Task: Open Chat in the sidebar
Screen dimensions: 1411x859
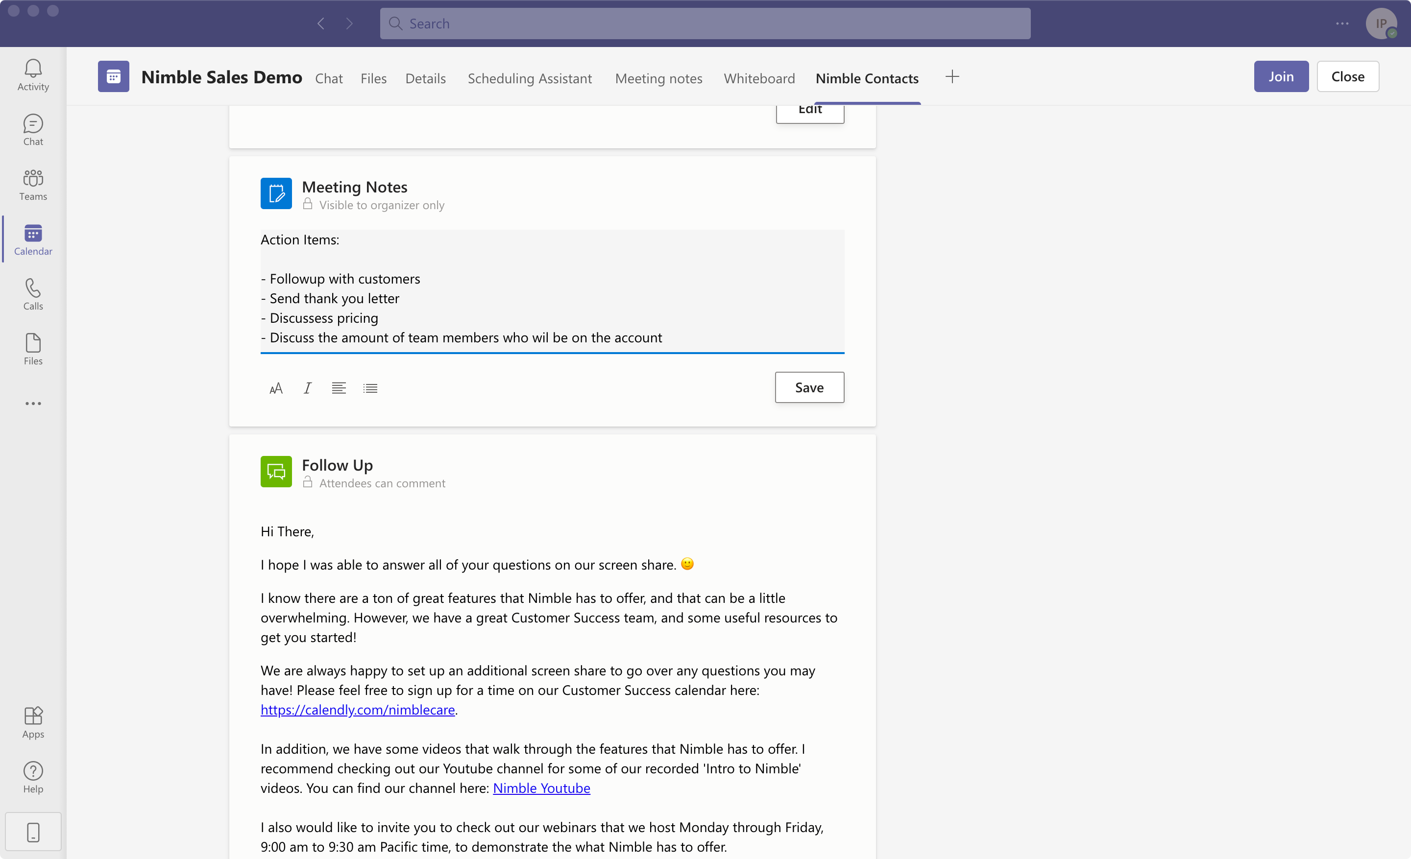Action: tap(33, 130)
